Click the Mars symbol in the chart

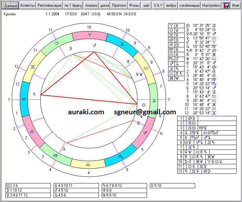95,45
